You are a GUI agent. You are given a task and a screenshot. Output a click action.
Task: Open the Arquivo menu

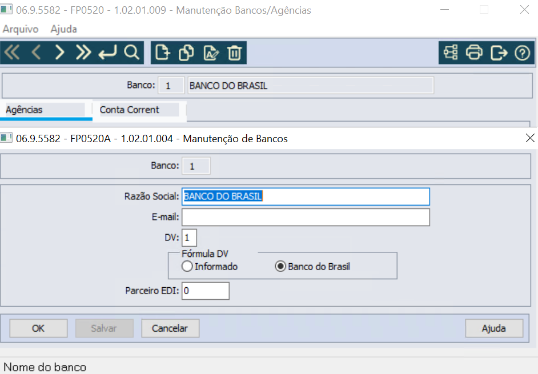(21, 29)
